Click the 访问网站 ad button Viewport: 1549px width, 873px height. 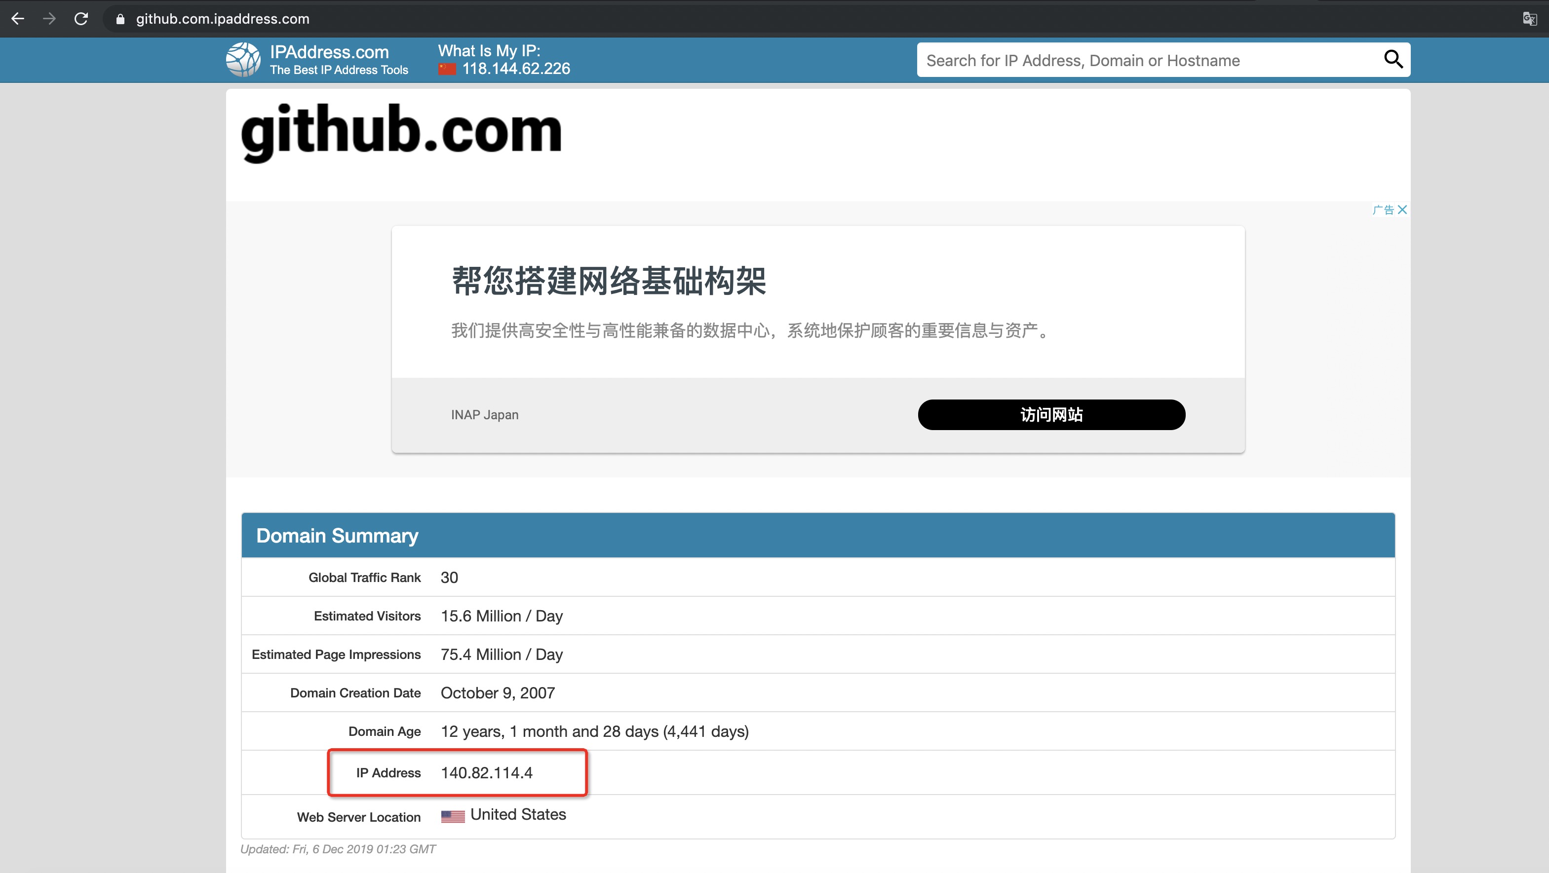1051,415
